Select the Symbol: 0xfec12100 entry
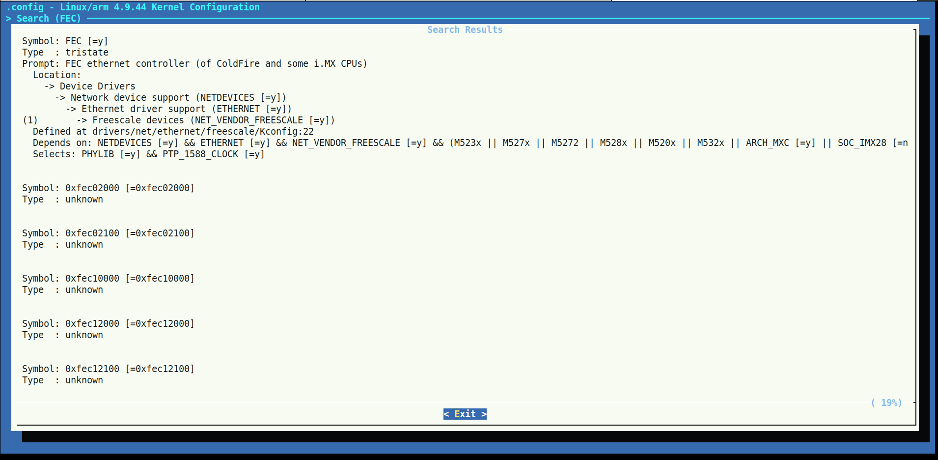This screenshot has height=460, width=938. [x=108, y=369]
